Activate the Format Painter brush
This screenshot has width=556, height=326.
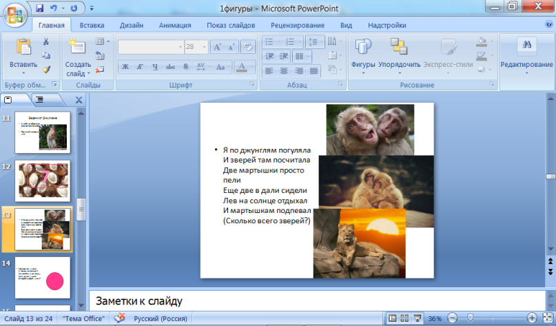coord(45,69)
